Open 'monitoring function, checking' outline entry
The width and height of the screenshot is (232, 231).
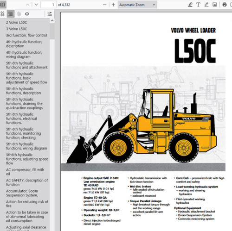(x=24, y=133)
